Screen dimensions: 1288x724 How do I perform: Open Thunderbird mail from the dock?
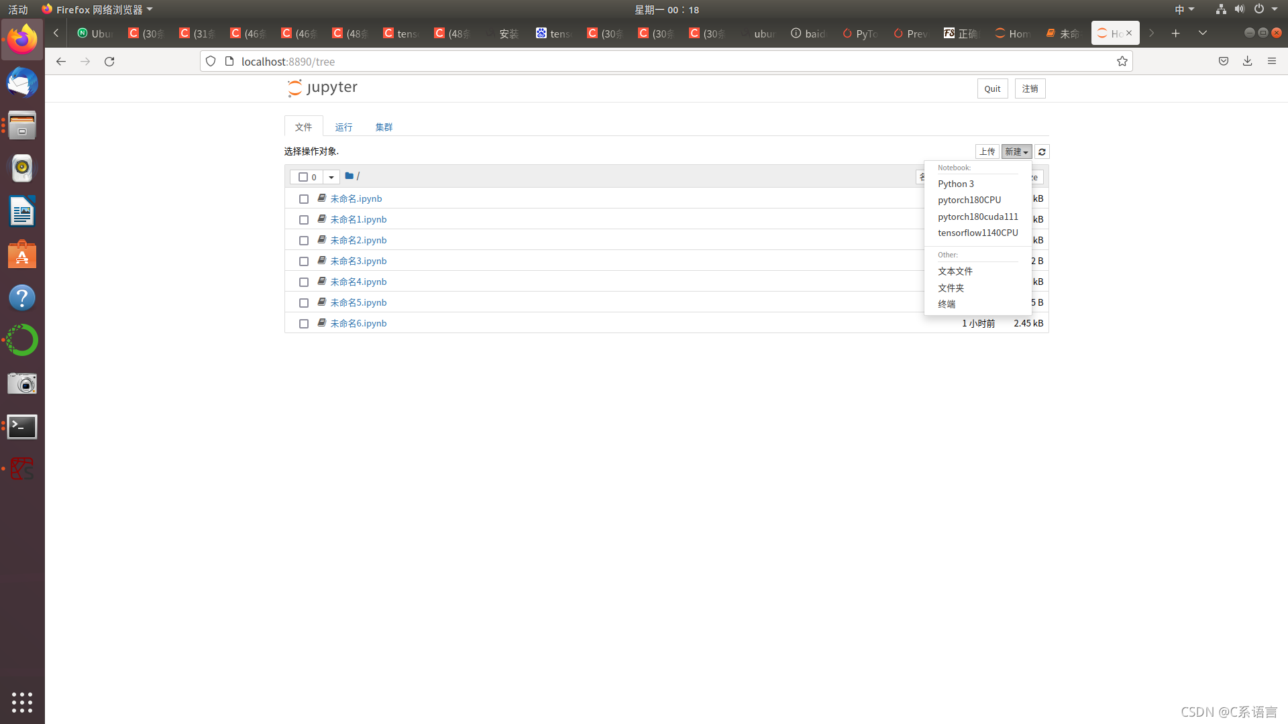coord(22,83)
